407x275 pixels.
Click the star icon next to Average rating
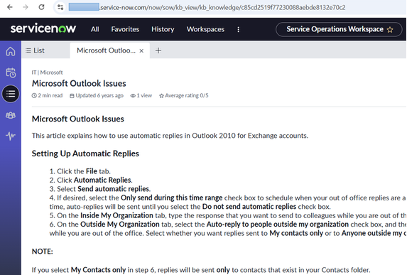click(161, 96)
